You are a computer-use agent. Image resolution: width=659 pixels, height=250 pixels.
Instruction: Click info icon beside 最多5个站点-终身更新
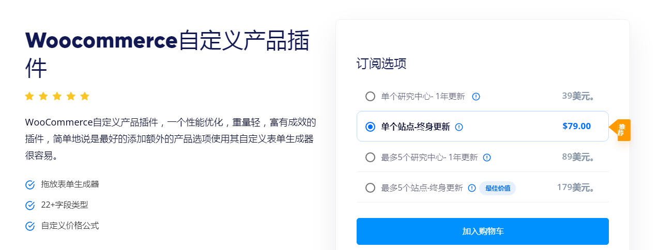coord(471,188)
